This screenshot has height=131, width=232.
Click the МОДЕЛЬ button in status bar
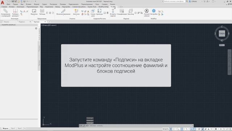(166, 129)
